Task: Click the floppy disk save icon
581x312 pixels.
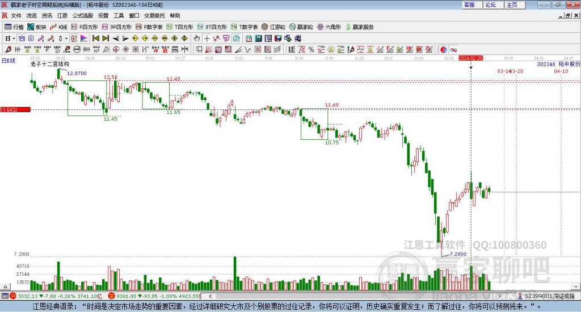Action: (x=278, y=39)
